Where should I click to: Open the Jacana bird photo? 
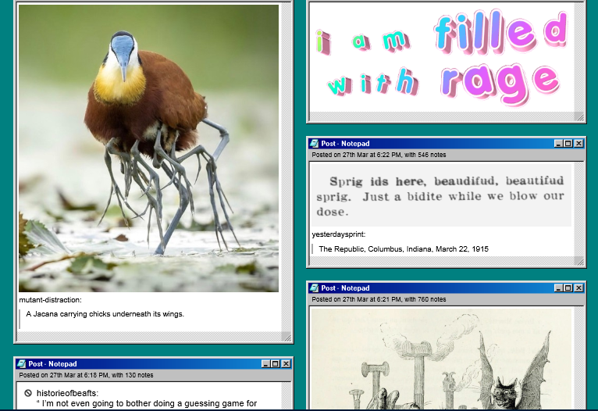[x=149, y=148]
